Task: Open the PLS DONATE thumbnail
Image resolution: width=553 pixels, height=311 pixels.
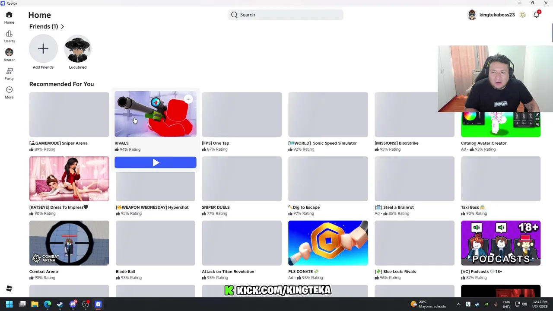Action: (x=328, y=243)
